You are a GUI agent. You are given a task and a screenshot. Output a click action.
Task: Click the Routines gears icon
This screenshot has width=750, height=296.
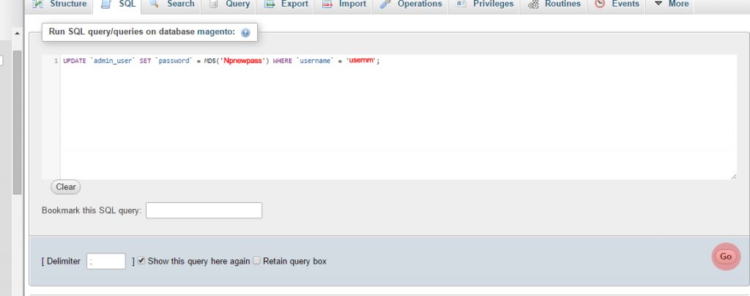click(x=533, y=4)
